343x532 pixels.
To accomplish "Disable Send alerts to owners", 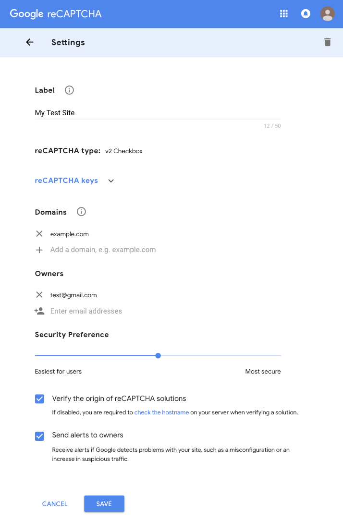I will [x=40, y=435].
